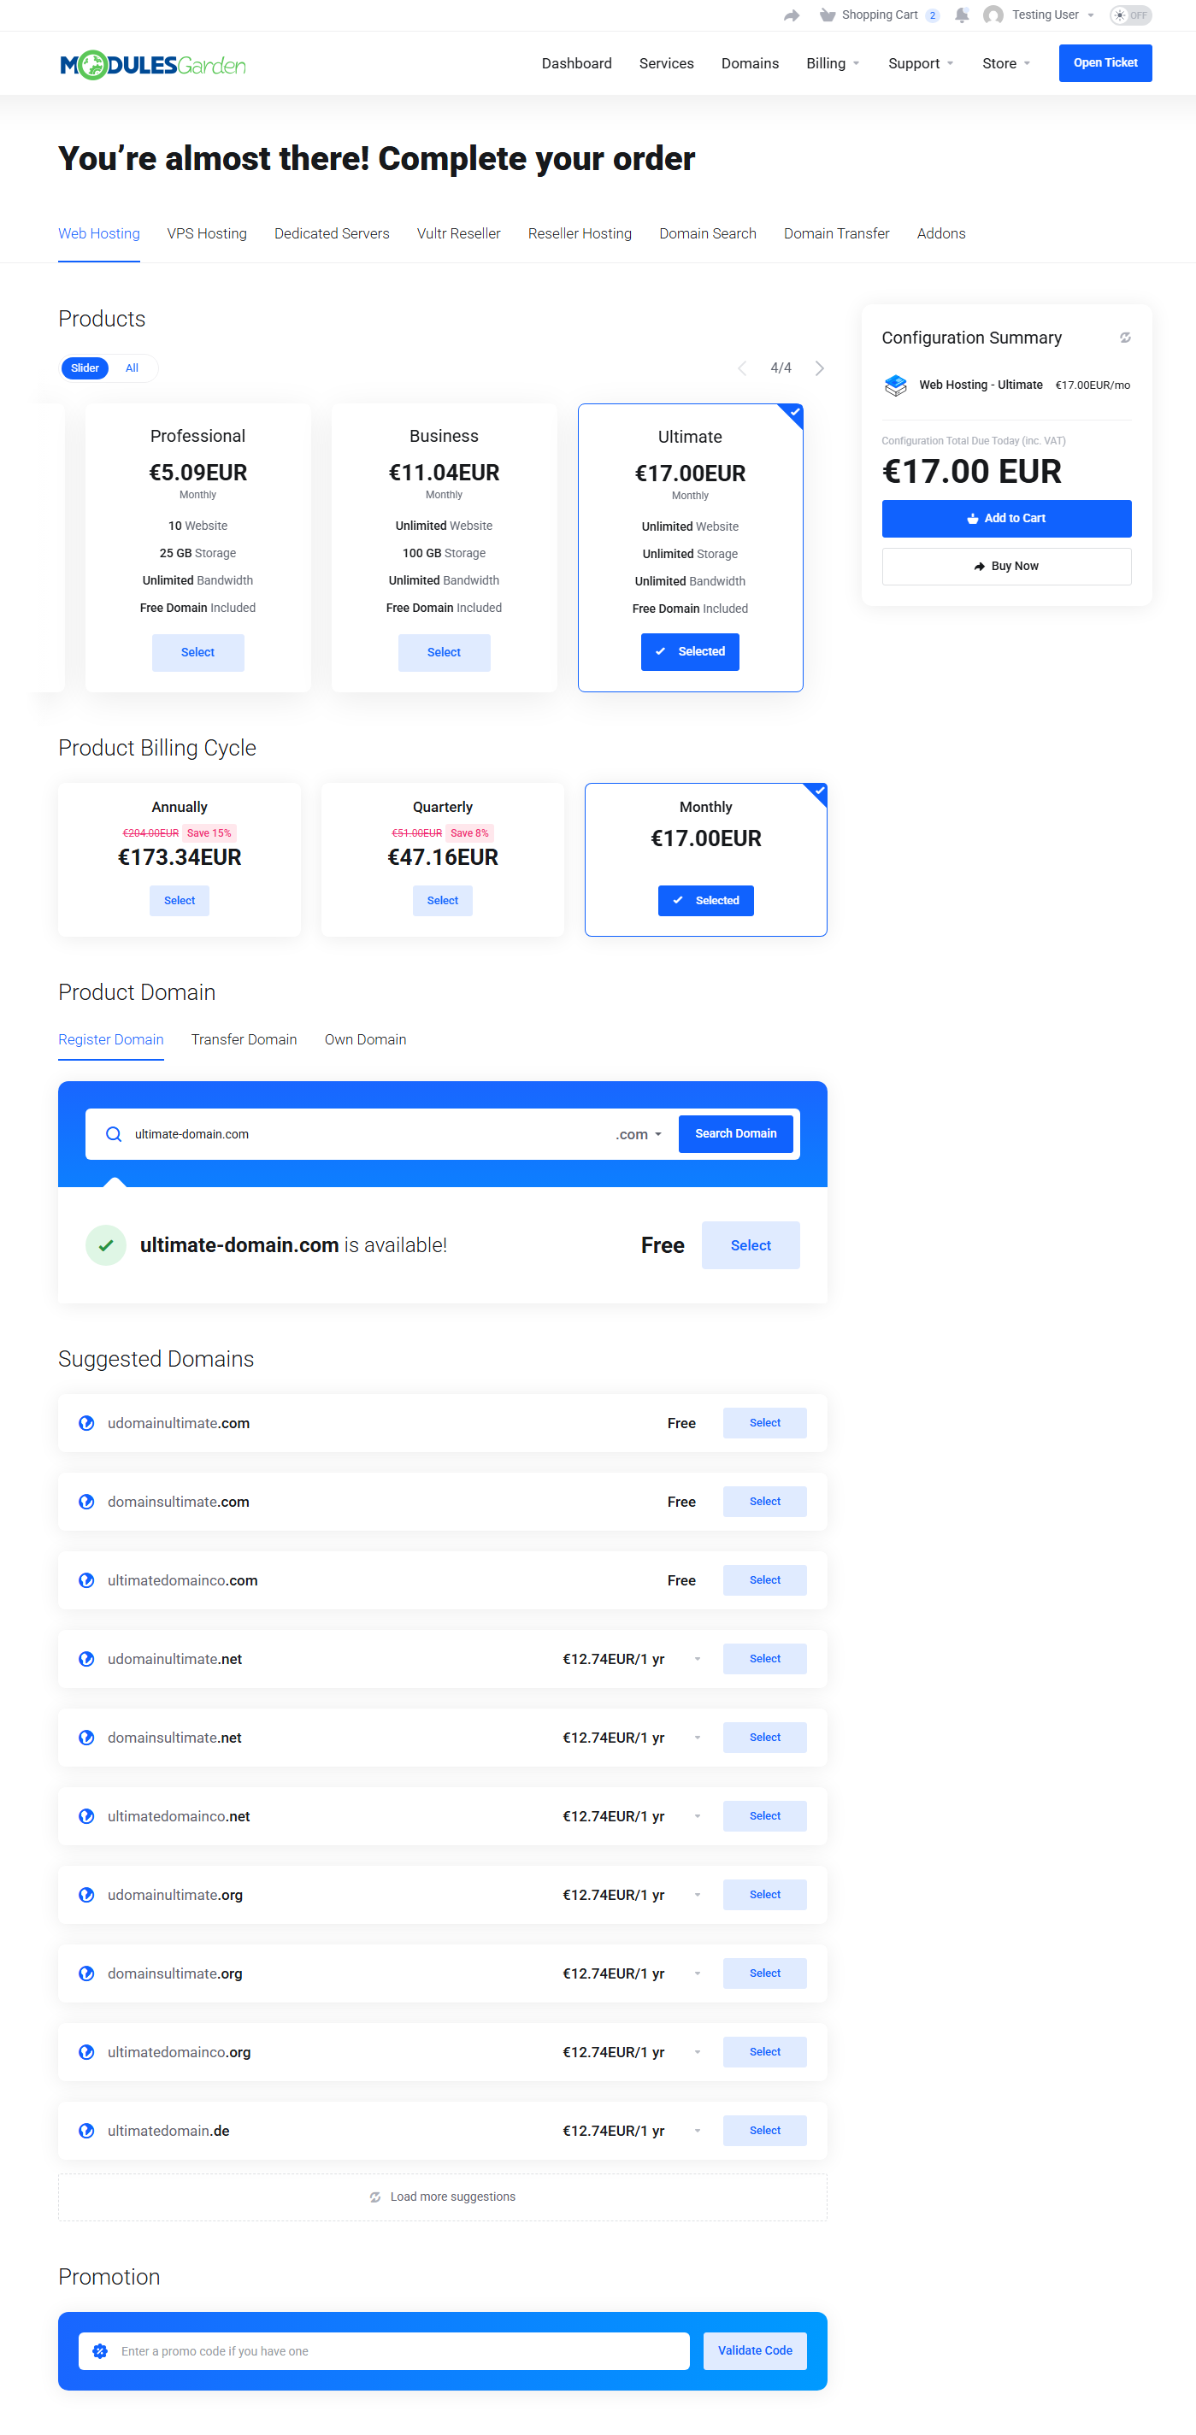Viewport: 1196px width, 2435px height.
Task: Open the Store dropdown menu
Action: click(x=1006, y=63)
